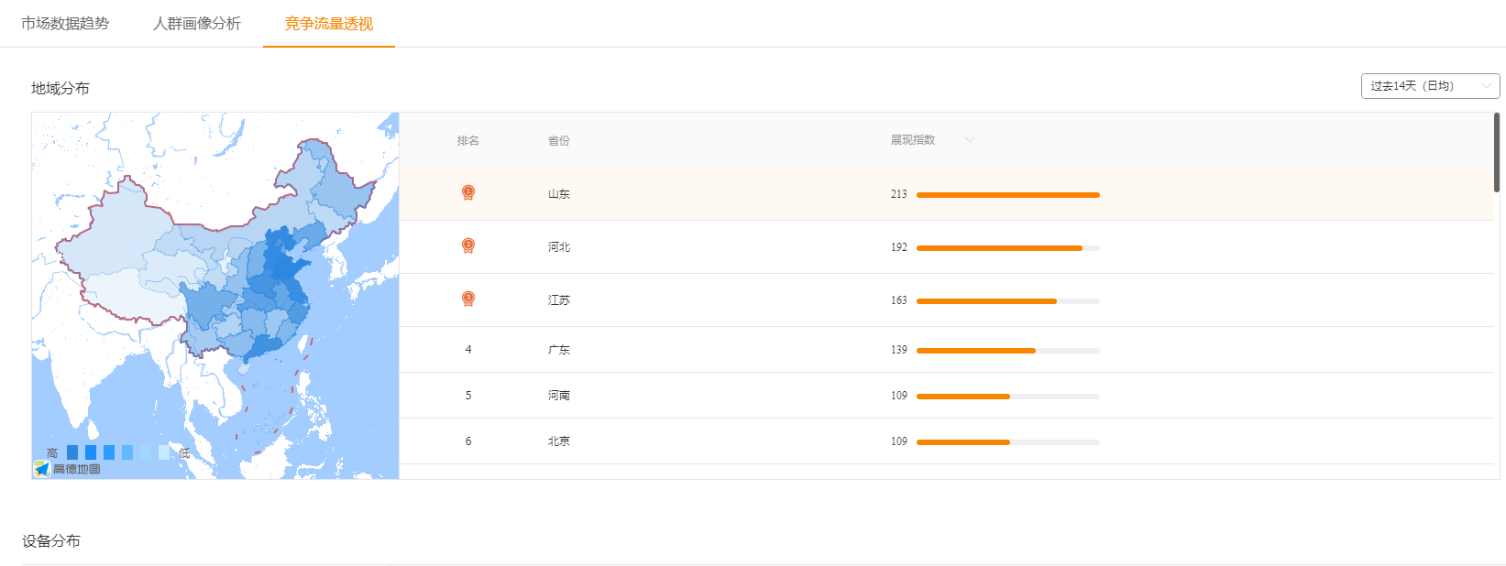Screen dimensions: 1506x566
Task: Select the 河南 row in the table
Action: [x=946, y=396]
